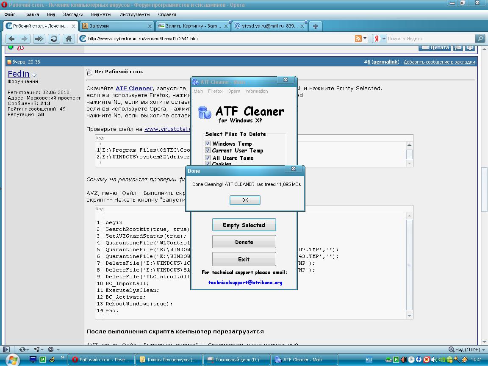Close the Залить Картинку tab
The height and width of the screenshot is (366, 488).
tap(226, 26)
